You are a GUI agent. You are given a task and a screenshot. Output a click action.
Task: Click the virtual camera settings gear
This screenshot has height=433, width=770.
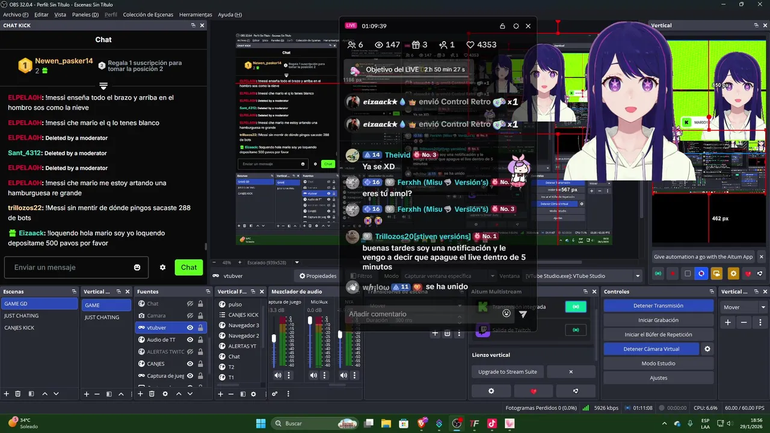(x=707, y=349)
